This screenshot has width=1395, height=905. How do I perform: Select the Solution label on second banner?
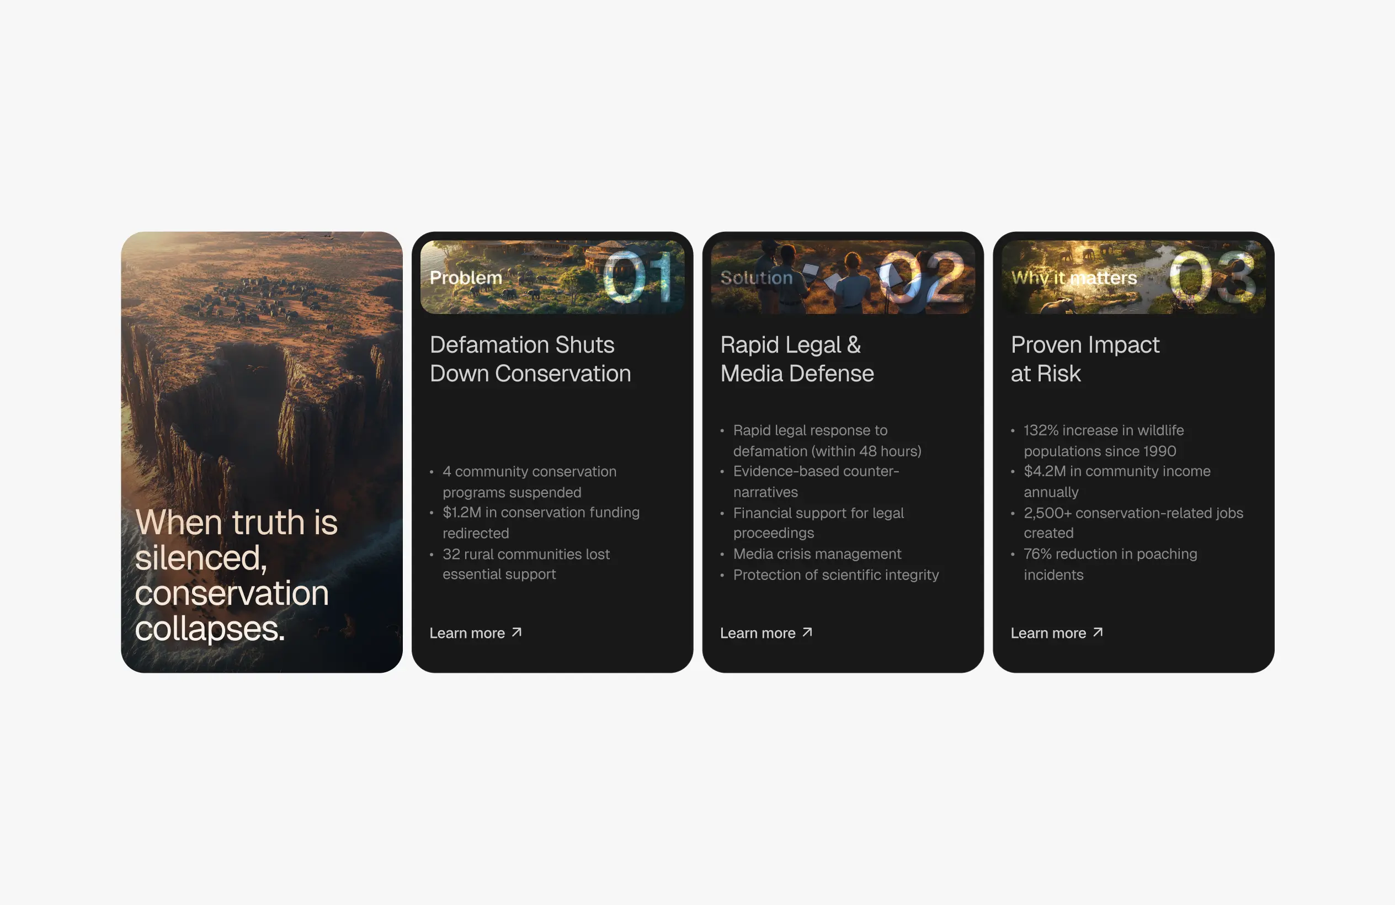point(756,278)
